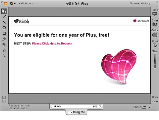Click the Snap screen capture icon

point(155,14)
